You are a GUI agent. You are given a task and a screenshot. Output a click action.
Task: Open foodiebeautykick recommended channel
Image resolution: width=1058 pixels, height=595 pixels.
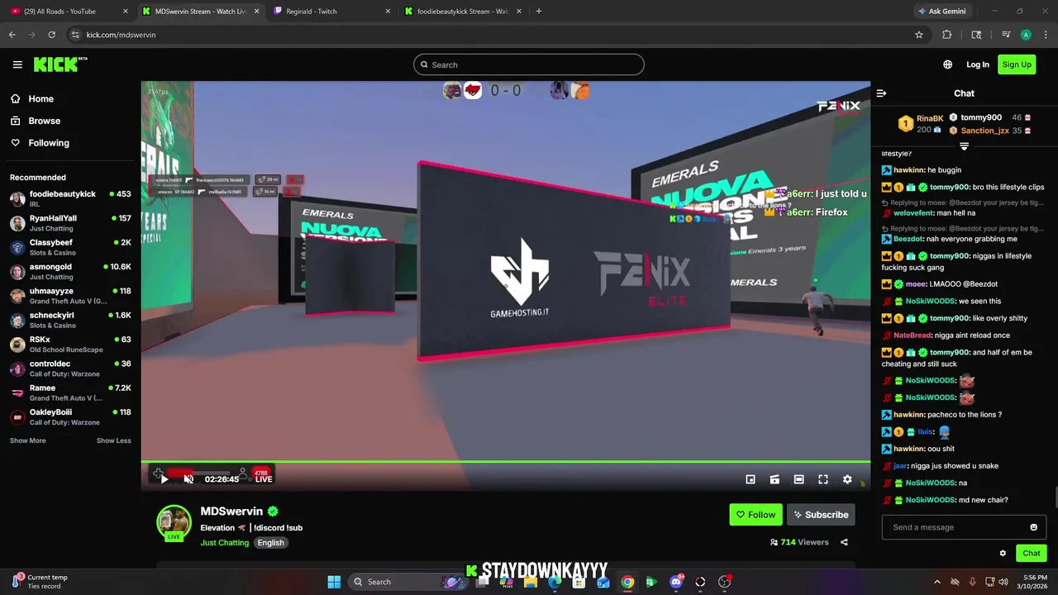coord(70,198)
